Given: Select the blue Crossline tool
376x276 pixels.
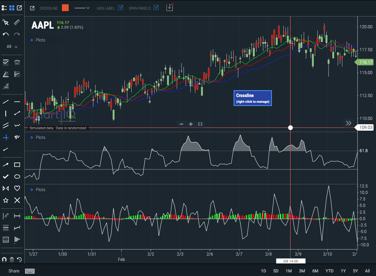Looking at the screenshot, I should pyautogui.click(x=6, y=137).
